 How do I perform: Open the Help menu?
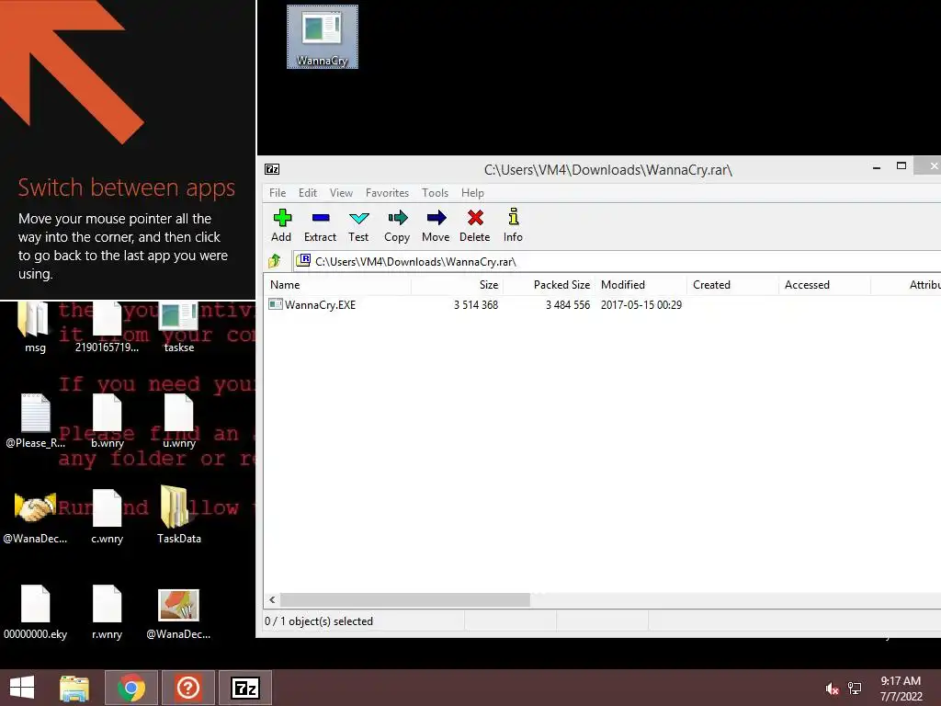(472, 193)
